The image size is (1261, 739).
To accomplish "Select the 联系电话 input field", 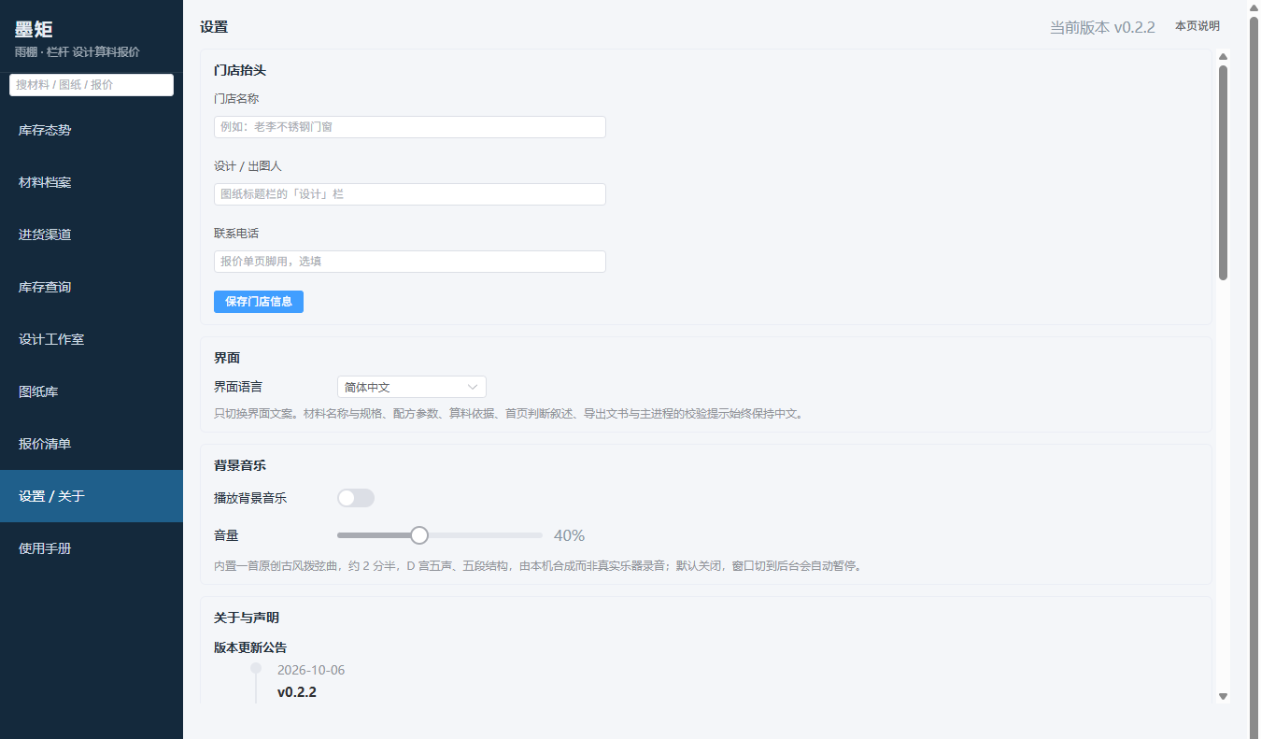I will click(x=410, y=262).
